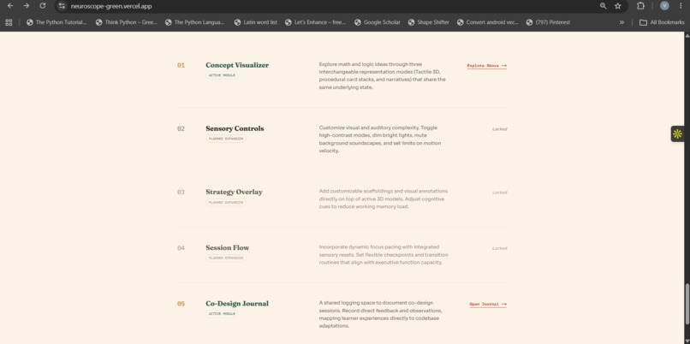The image size is (690, 344).
Task: Click the Sensory Controls description paragraph
Action: (380, 139)
